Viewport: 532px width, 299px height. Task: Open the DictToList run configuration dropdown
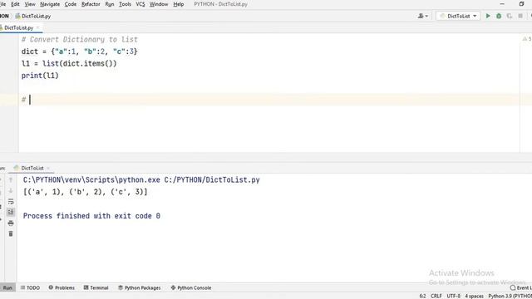tap(458, 16)
